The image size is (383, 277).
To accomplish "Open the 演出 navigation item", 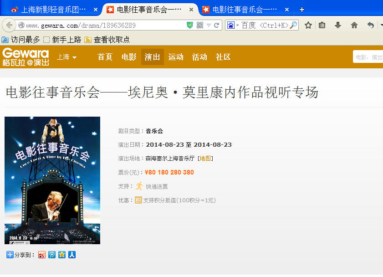I will 153,57.
